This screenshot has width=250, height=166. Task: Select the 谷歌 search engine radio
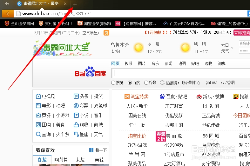pyautogui.click(x=146, y=83)
